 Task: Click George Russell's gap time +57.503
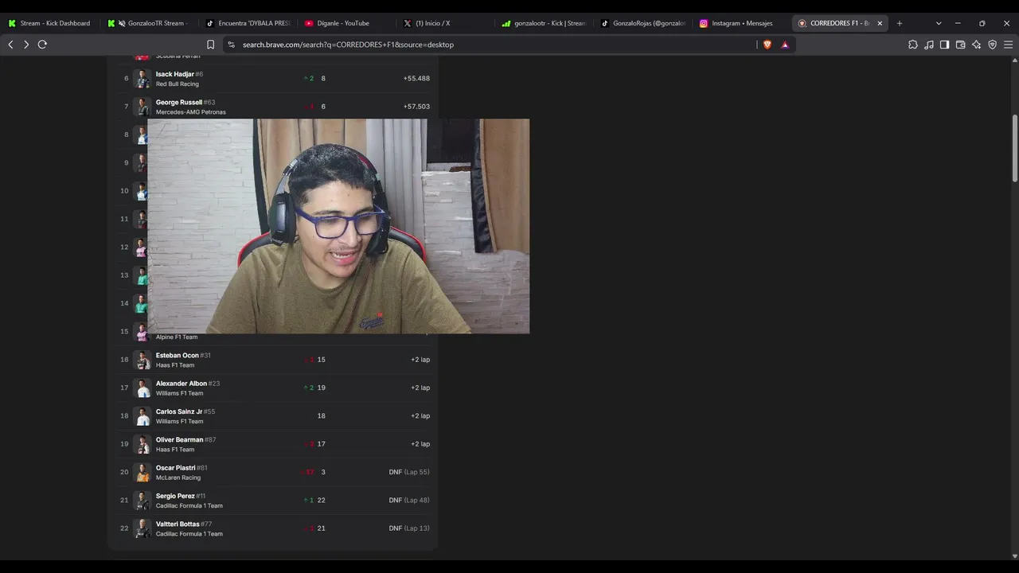pos(416,107)
